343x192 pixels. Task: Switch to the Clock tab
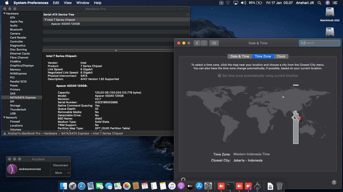(281, 56)
